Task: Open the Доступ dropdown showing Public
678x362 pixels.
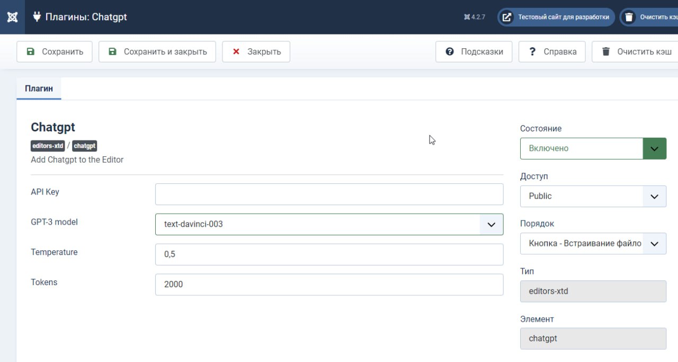Action: [593, 196]
